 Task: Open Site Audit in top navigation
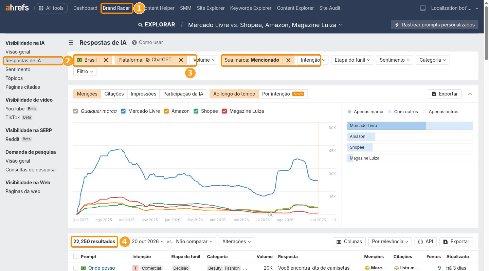coord(330,8)
